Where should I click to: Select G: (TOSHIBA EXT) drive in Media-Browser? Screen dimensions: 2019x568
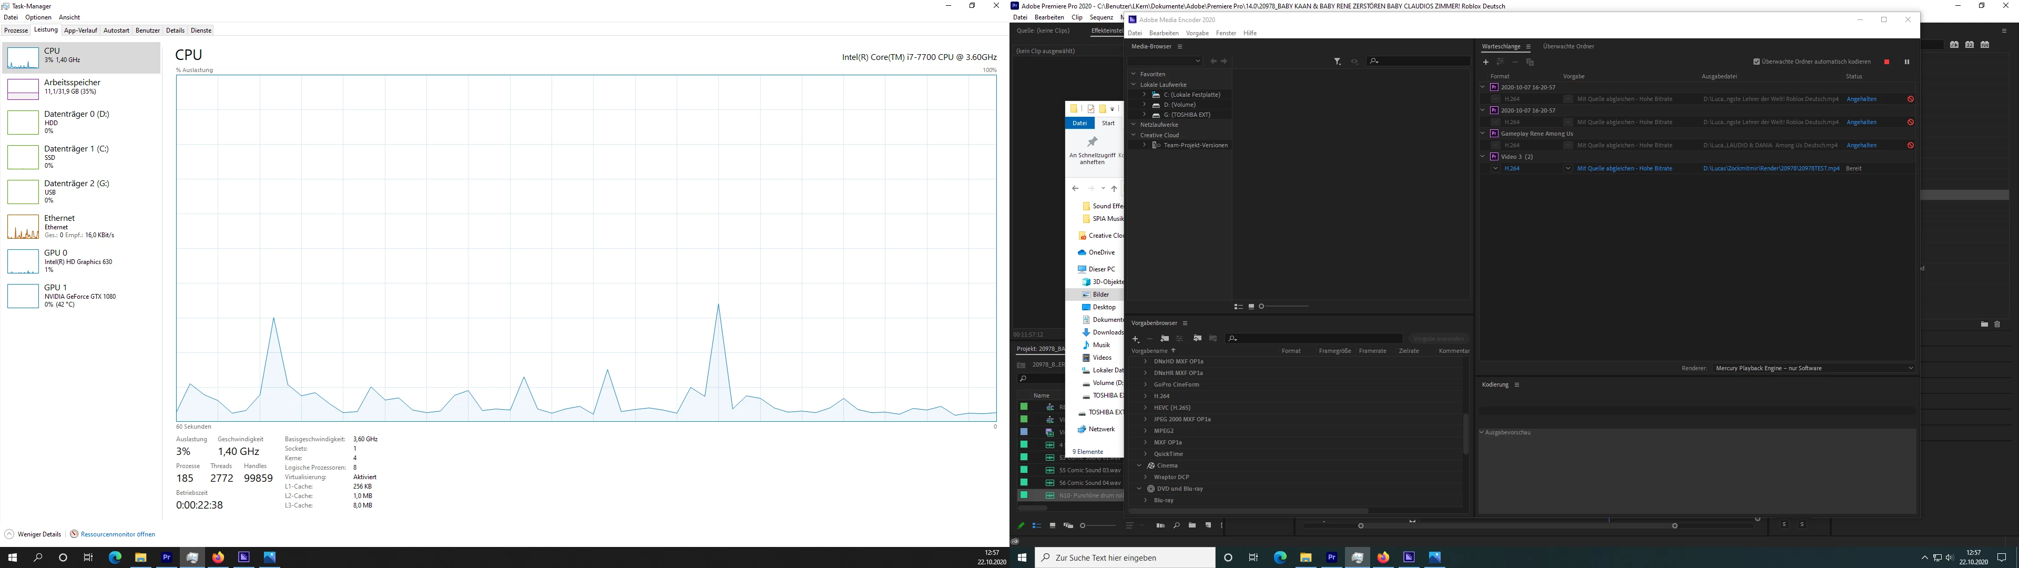[x=1187, y=115]
